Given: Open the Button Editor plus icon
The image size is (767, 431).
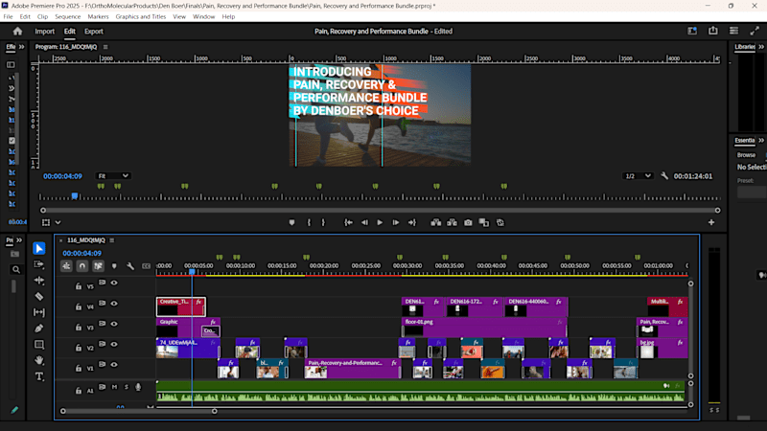Looking at the screenshot, I should coord(711,222).
